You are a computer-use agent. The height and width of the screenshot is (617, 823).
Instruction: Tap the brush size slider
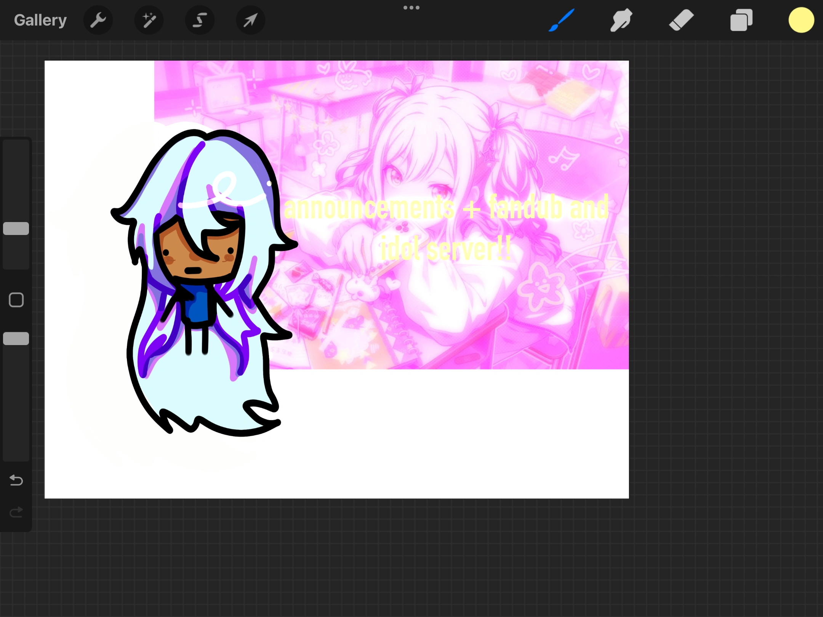(16, 228)
